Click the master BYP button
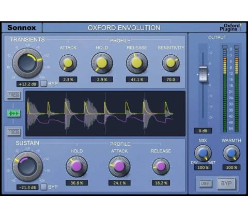248x217 pixels. [226, 183]
